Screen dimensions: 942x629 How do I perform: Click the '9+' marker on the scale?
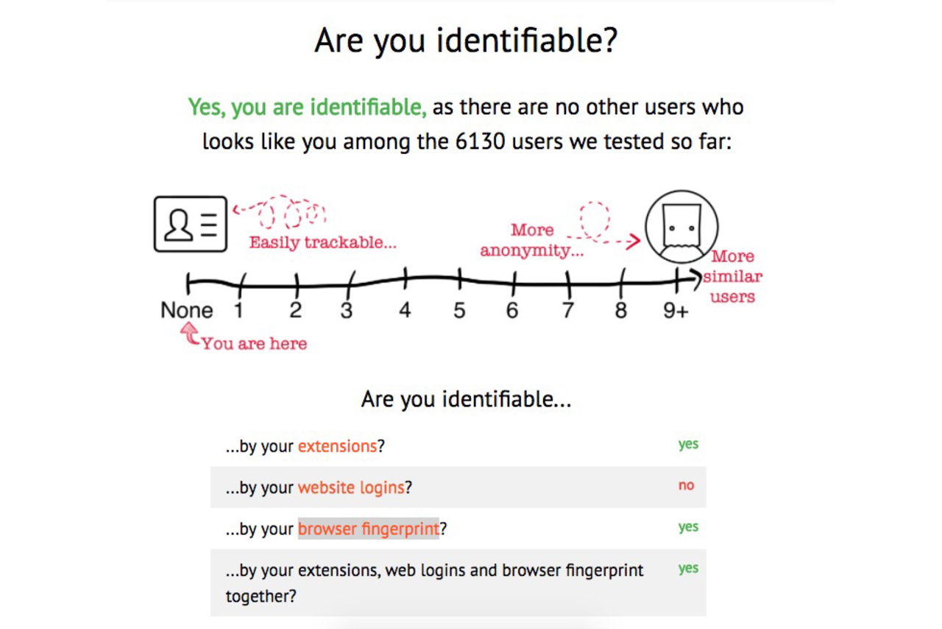click(x=676, y=311)
